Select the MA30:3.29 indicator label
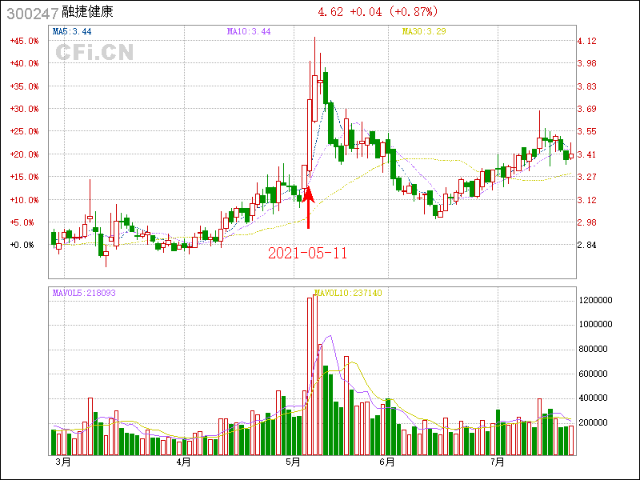The height and width of the screenshot is (480, 640). (424, 31)
